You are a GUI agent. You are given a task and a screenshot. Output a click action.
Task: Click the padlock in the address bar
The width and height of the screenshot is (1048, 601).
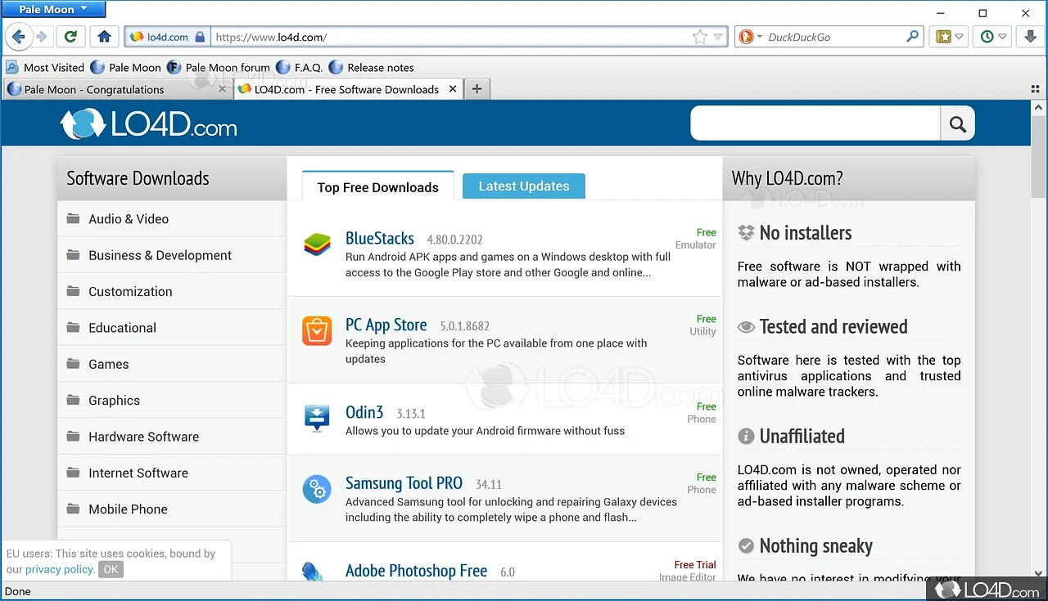[201, 37]
